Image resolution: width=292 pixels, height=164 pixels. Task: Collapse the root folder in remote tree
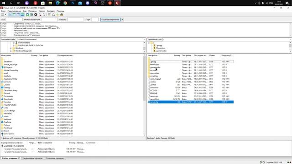149,43
